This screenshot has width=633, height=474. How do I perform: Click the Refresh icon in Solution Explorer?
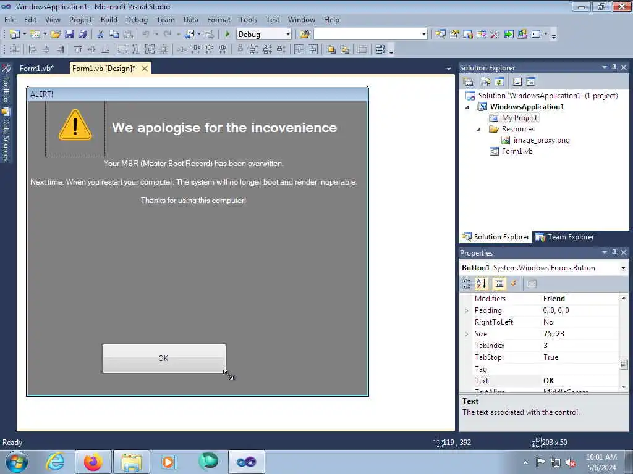(499, 82)
